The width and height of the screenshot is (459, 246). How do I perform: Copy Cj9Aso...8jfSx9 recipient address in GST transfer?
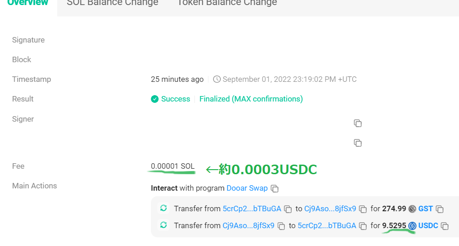pos(363,209)
